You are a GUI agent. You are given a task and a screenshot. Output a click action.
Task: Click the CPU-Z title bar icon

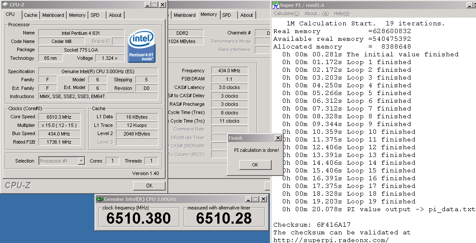pos(5,5)
